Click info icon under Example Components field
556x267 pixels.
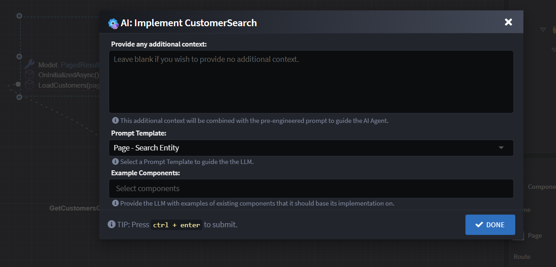[115, 203]
